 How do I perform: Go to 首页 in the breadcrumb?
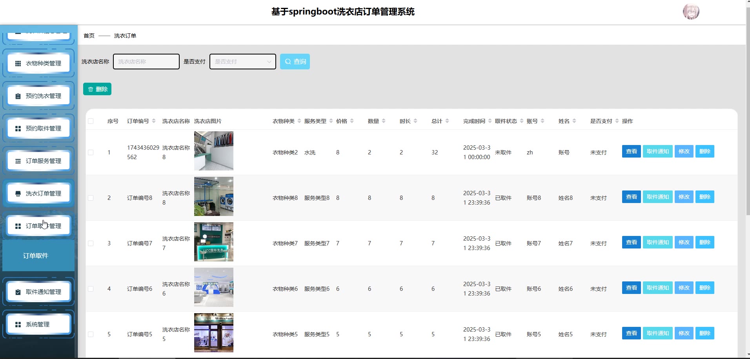[89, 36]
